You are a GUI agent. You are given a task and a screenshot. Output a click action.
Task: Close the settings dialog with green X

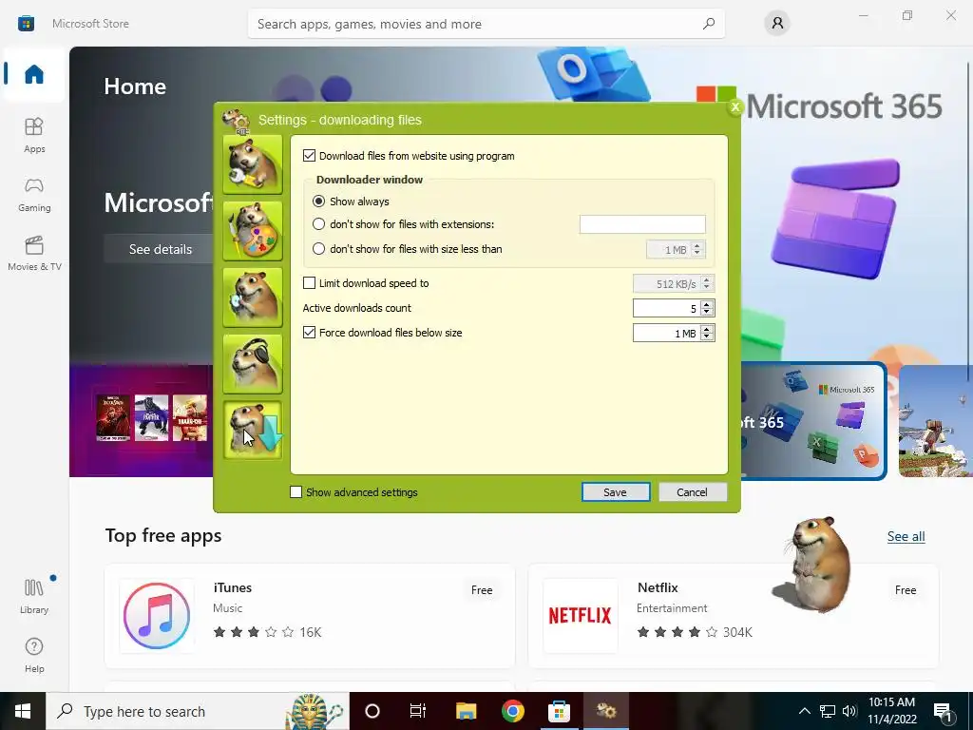tap(735, 107)
